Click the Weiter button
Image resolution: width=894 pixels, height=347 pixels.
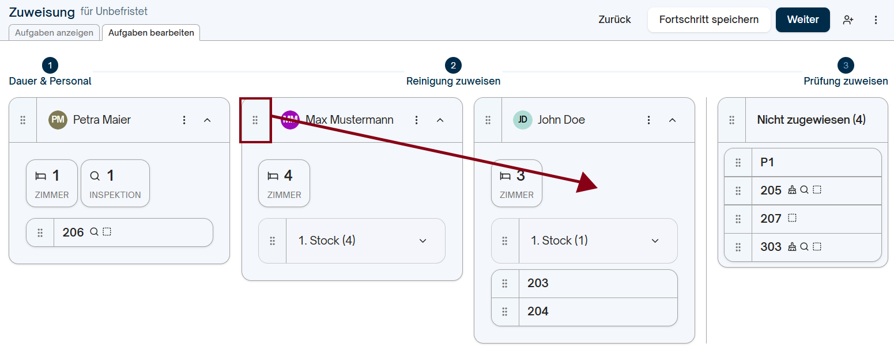tap(803, 20)
